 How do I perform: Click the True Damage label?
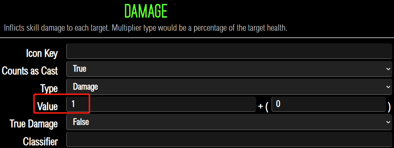pyautogui.click(x=34, y=124)
